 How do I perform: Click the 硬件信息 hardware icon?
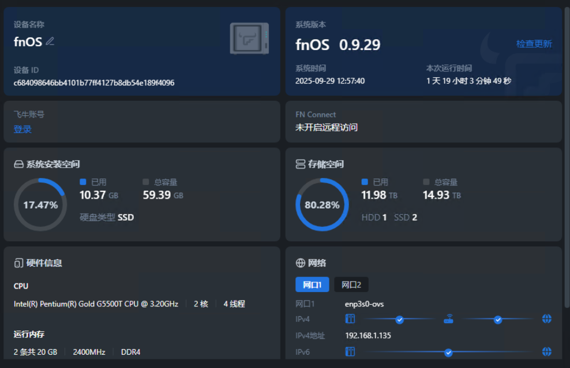18,263
